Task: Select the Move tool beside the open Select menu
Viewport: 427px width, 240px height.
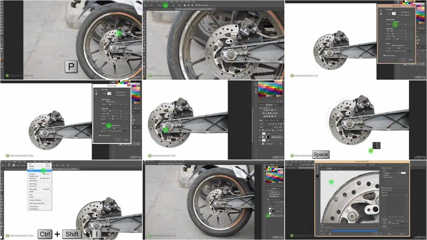Action: point(2,172)
